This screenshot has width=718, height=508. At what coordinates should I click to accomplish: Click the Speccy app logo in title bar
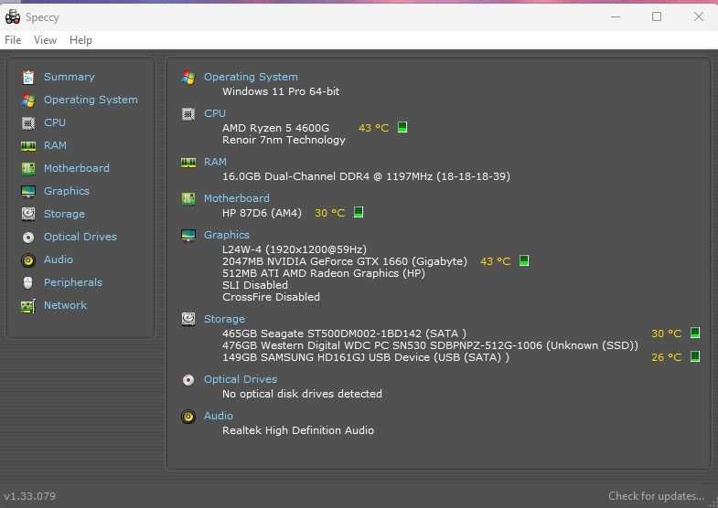tap(13, 17)
